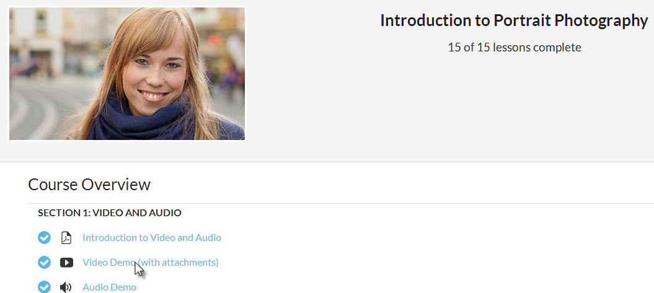Click the portrait course thumbnail image

click(x=127, y=74)
